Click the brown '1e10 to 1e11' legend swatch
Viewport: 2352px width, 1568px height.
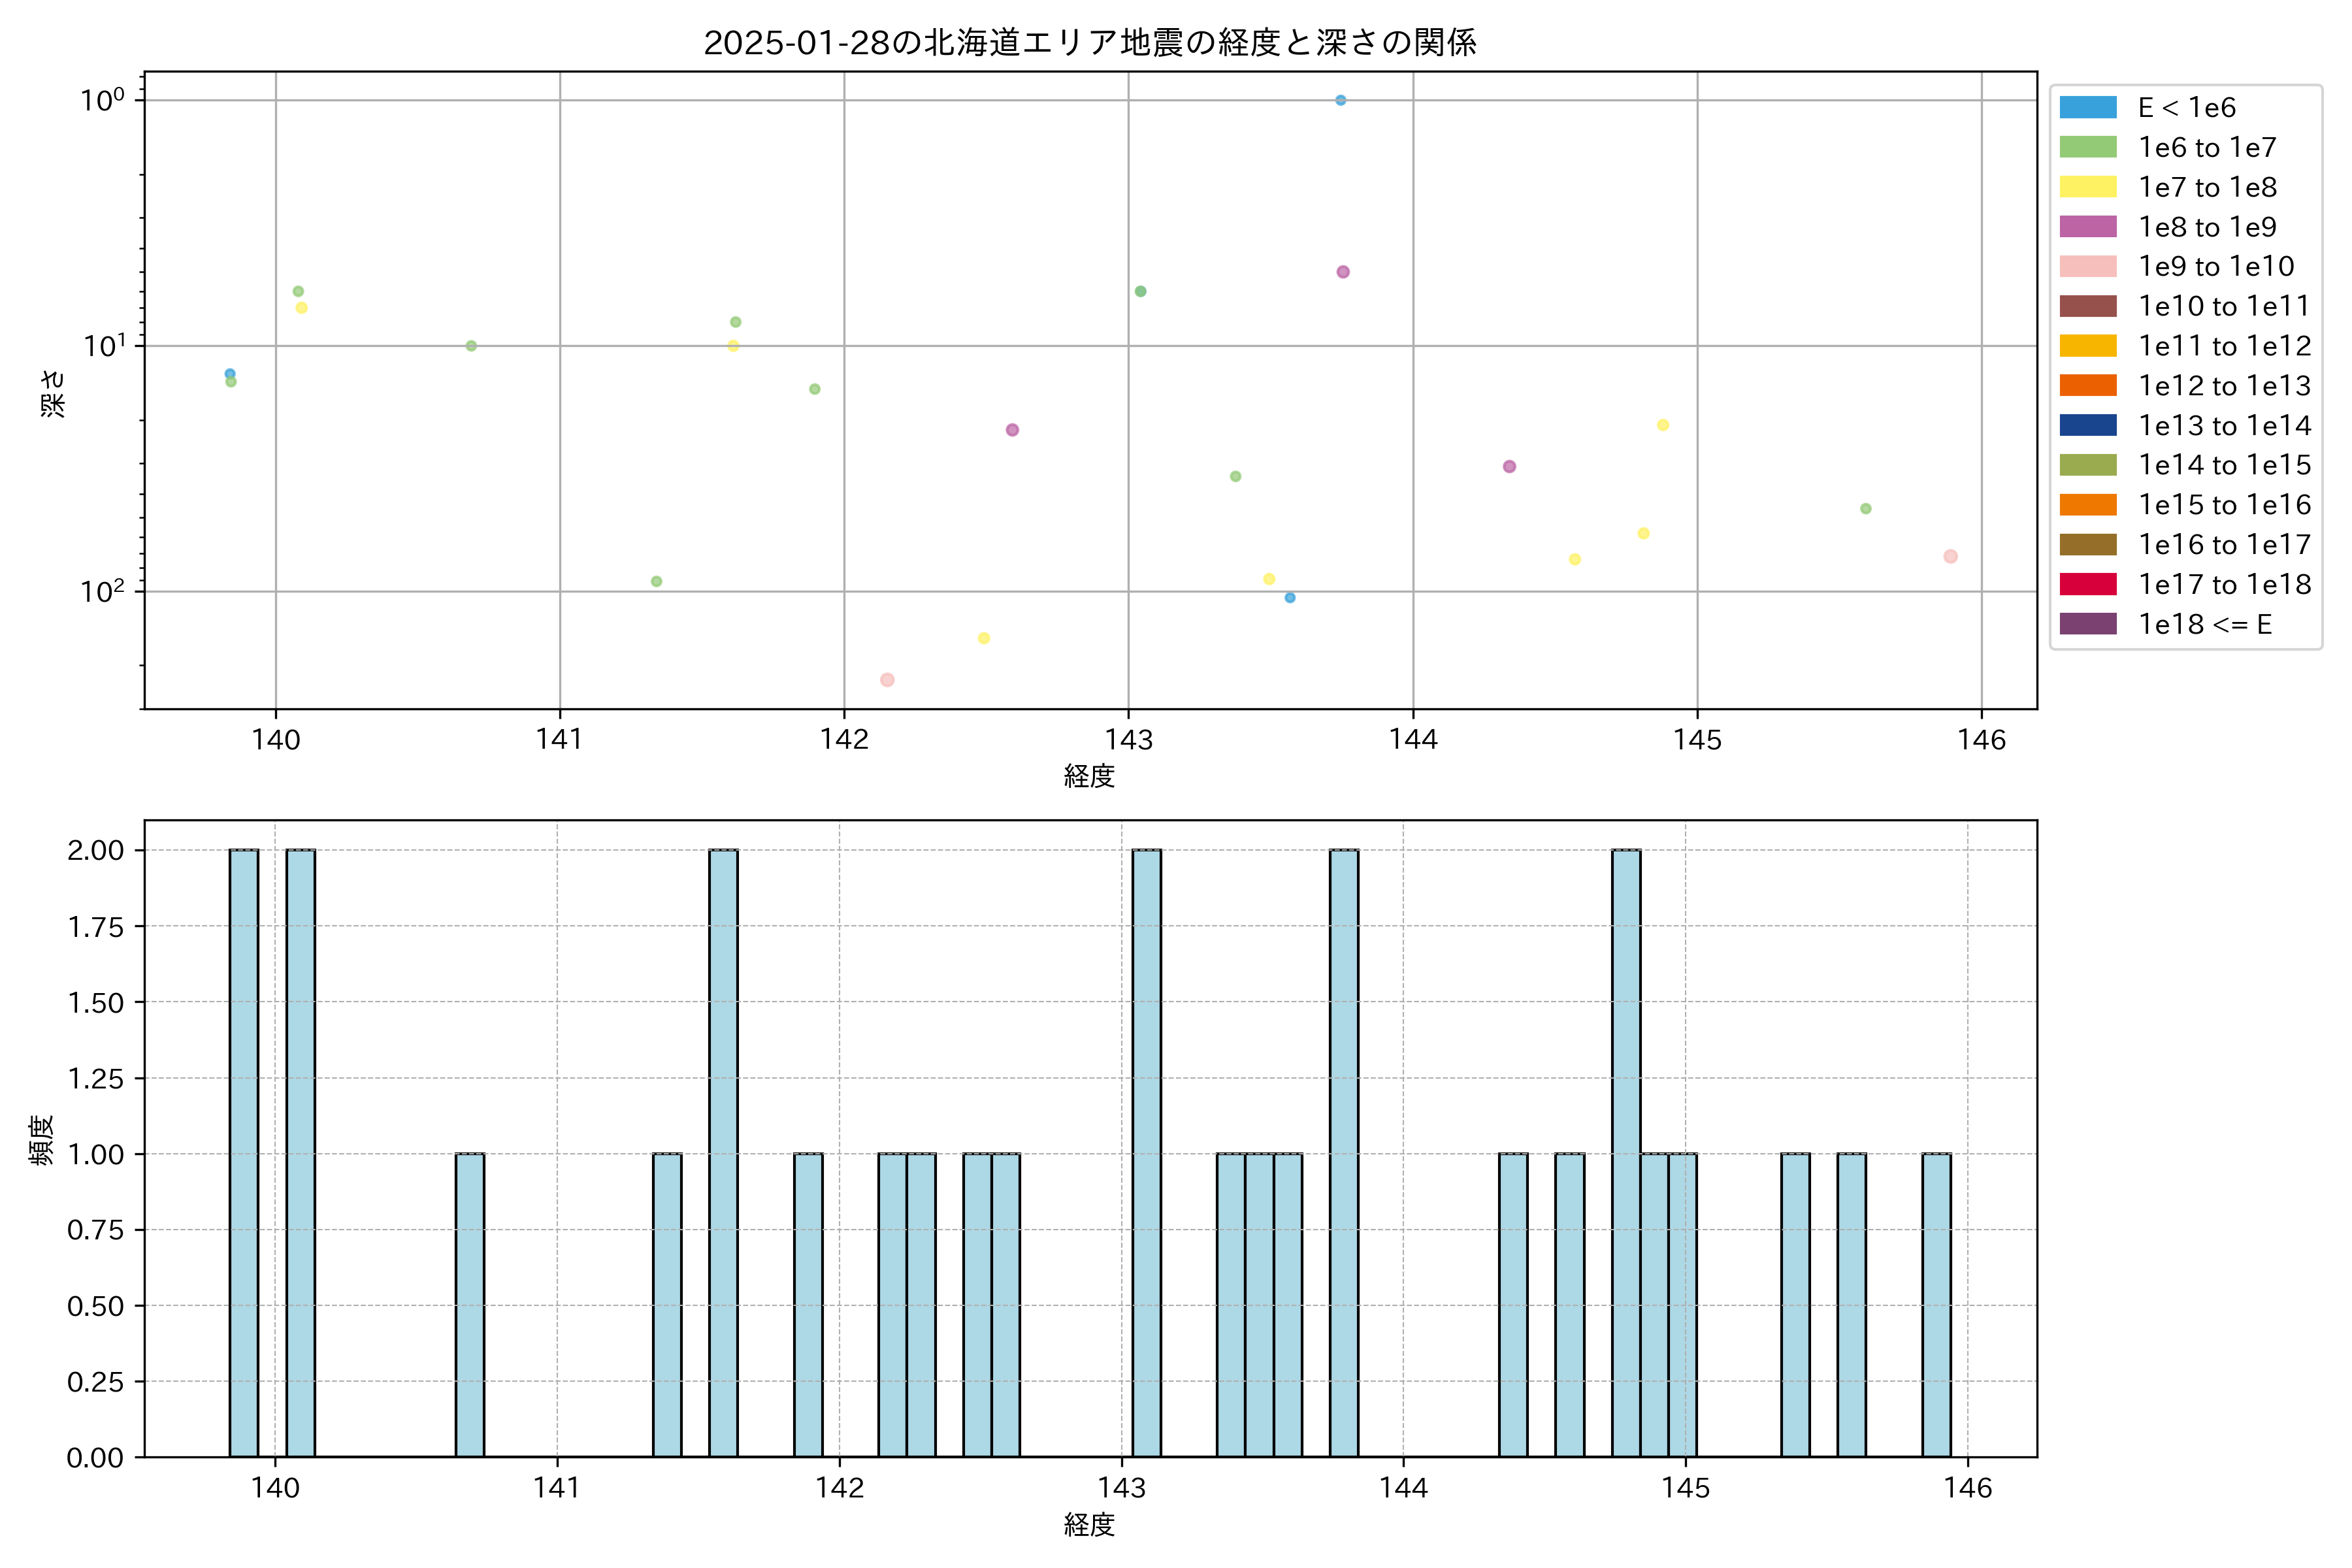click(x=2088, y=306)
